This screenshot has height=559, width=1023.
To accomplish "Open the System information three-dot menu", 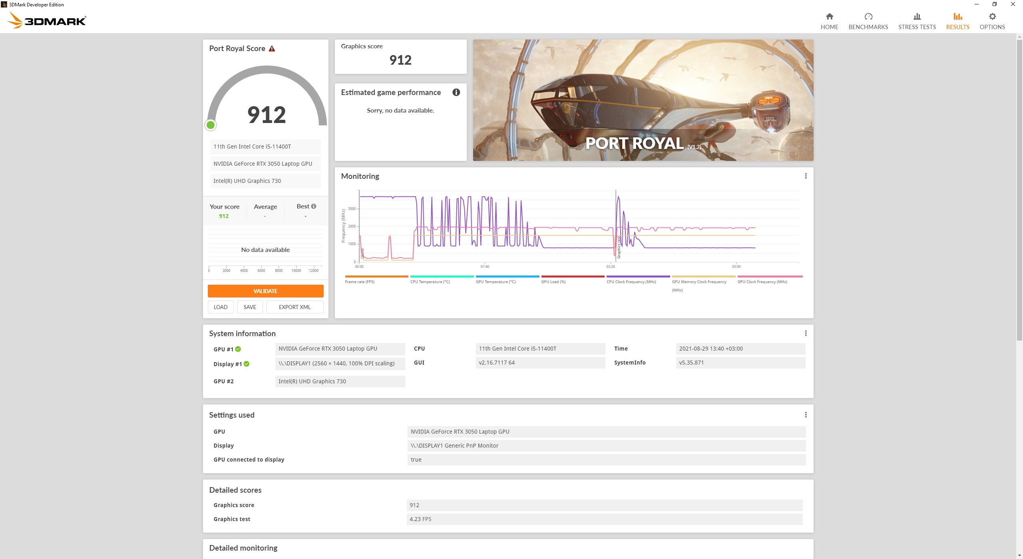I will (x=806, y=333).
